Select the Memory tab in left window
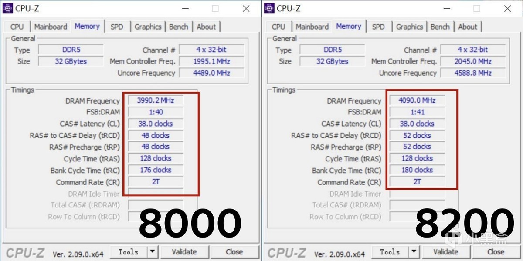This screenshot has width=523, height=261. point(87,26)
